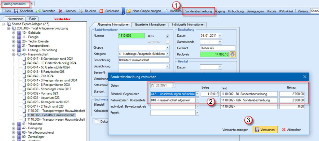Select tree item 040-039 - Schuhregal vario 0017

pyautogui.click(x=49, y=89)
